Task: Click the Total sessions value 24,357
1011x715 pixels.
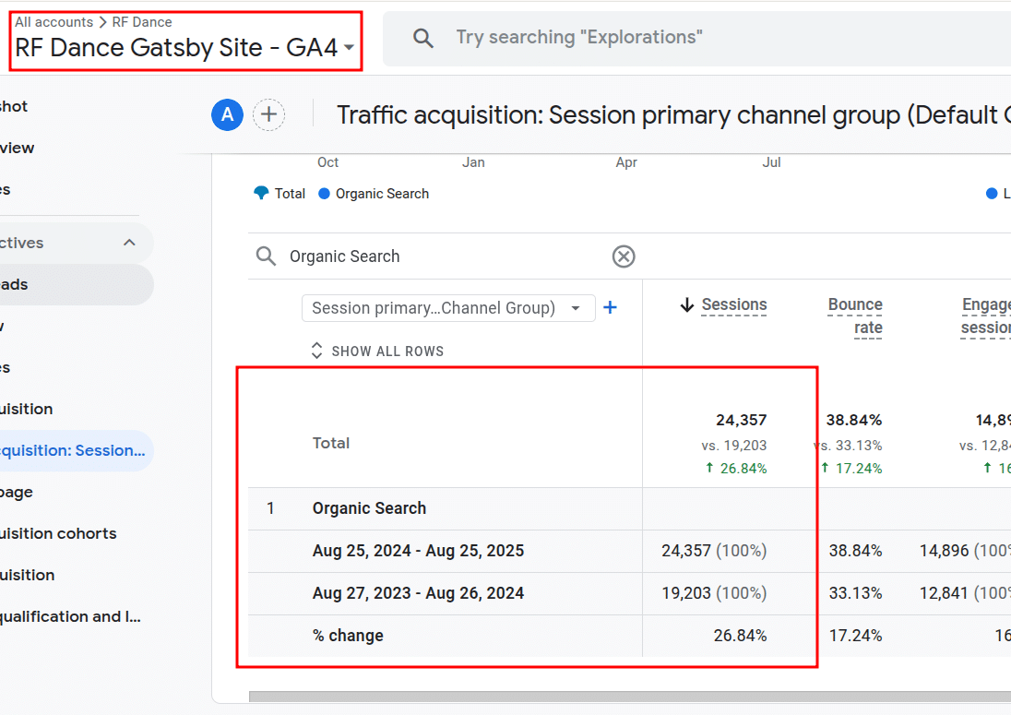Action: tap(742, 421)
